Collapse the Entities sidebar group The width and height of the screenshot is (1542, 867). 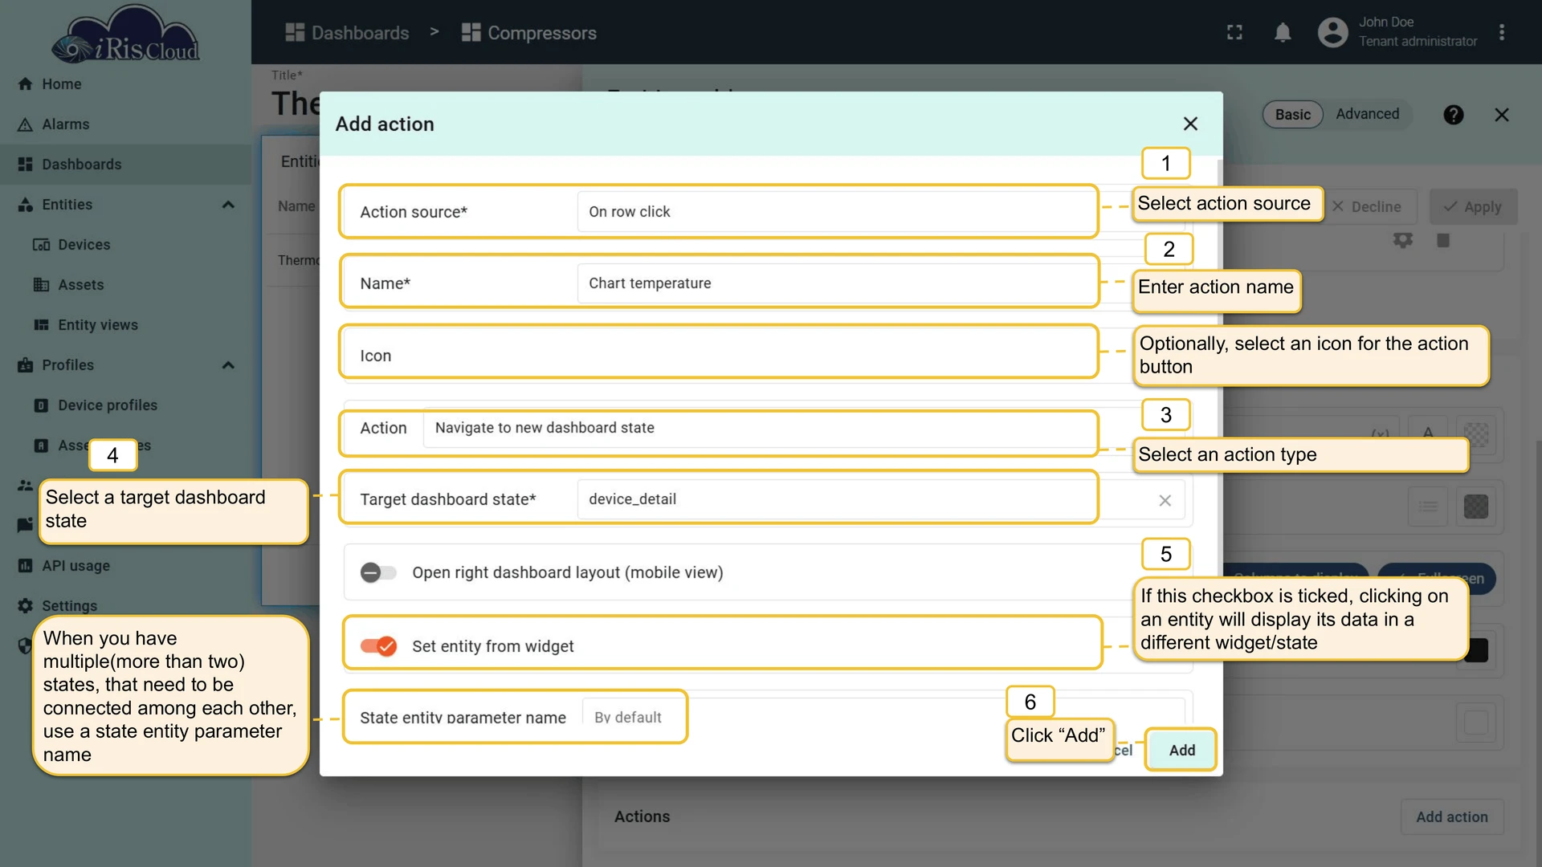tap(228, 204)
